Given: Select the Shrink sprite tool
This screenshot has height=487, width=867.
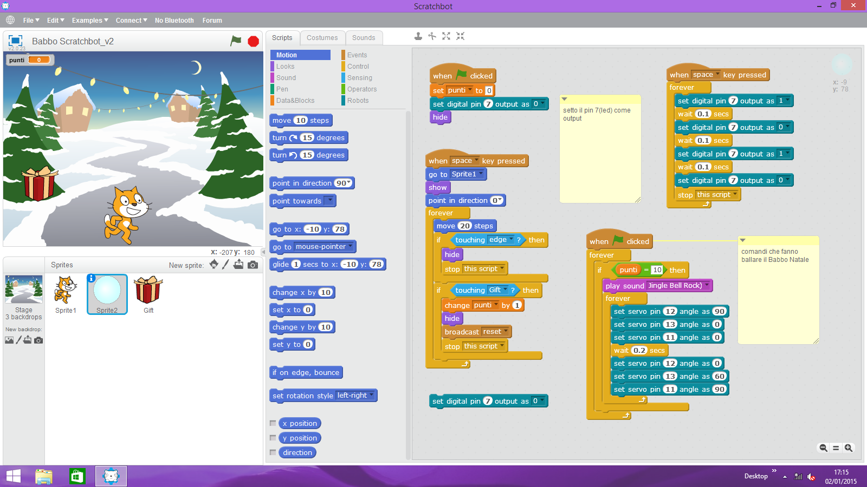Looking at the screenshot, I should pyautogui.click(x=460, y=36).
